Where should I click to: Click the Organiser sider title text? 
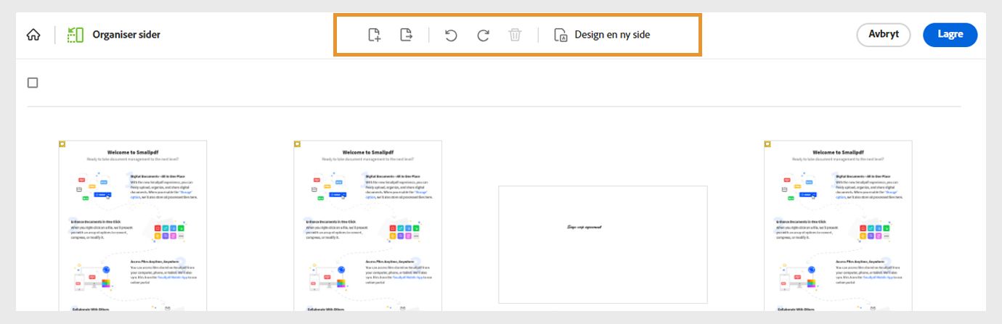(126, 35)
